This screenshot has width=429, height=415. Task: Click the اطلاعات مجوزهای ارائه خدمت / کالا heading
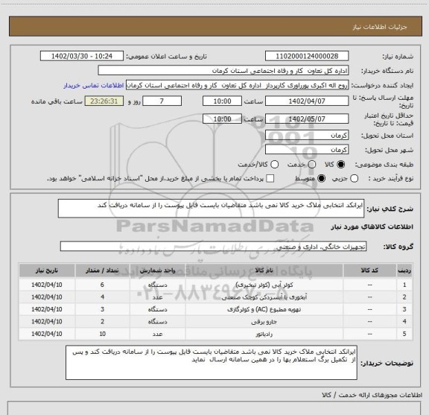pos(372,395)
